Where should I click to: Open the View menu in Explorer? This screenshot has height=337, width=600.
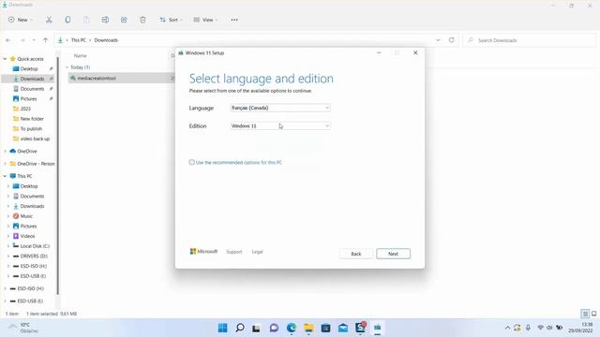[x=205, y=20]
